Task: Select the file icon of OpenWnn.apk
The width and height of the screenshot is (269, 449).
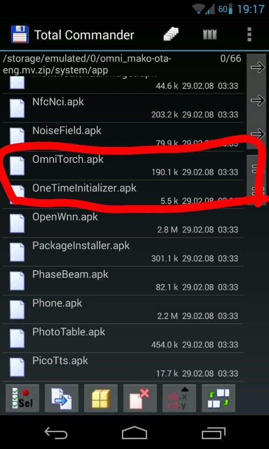Action: [17, 224]
